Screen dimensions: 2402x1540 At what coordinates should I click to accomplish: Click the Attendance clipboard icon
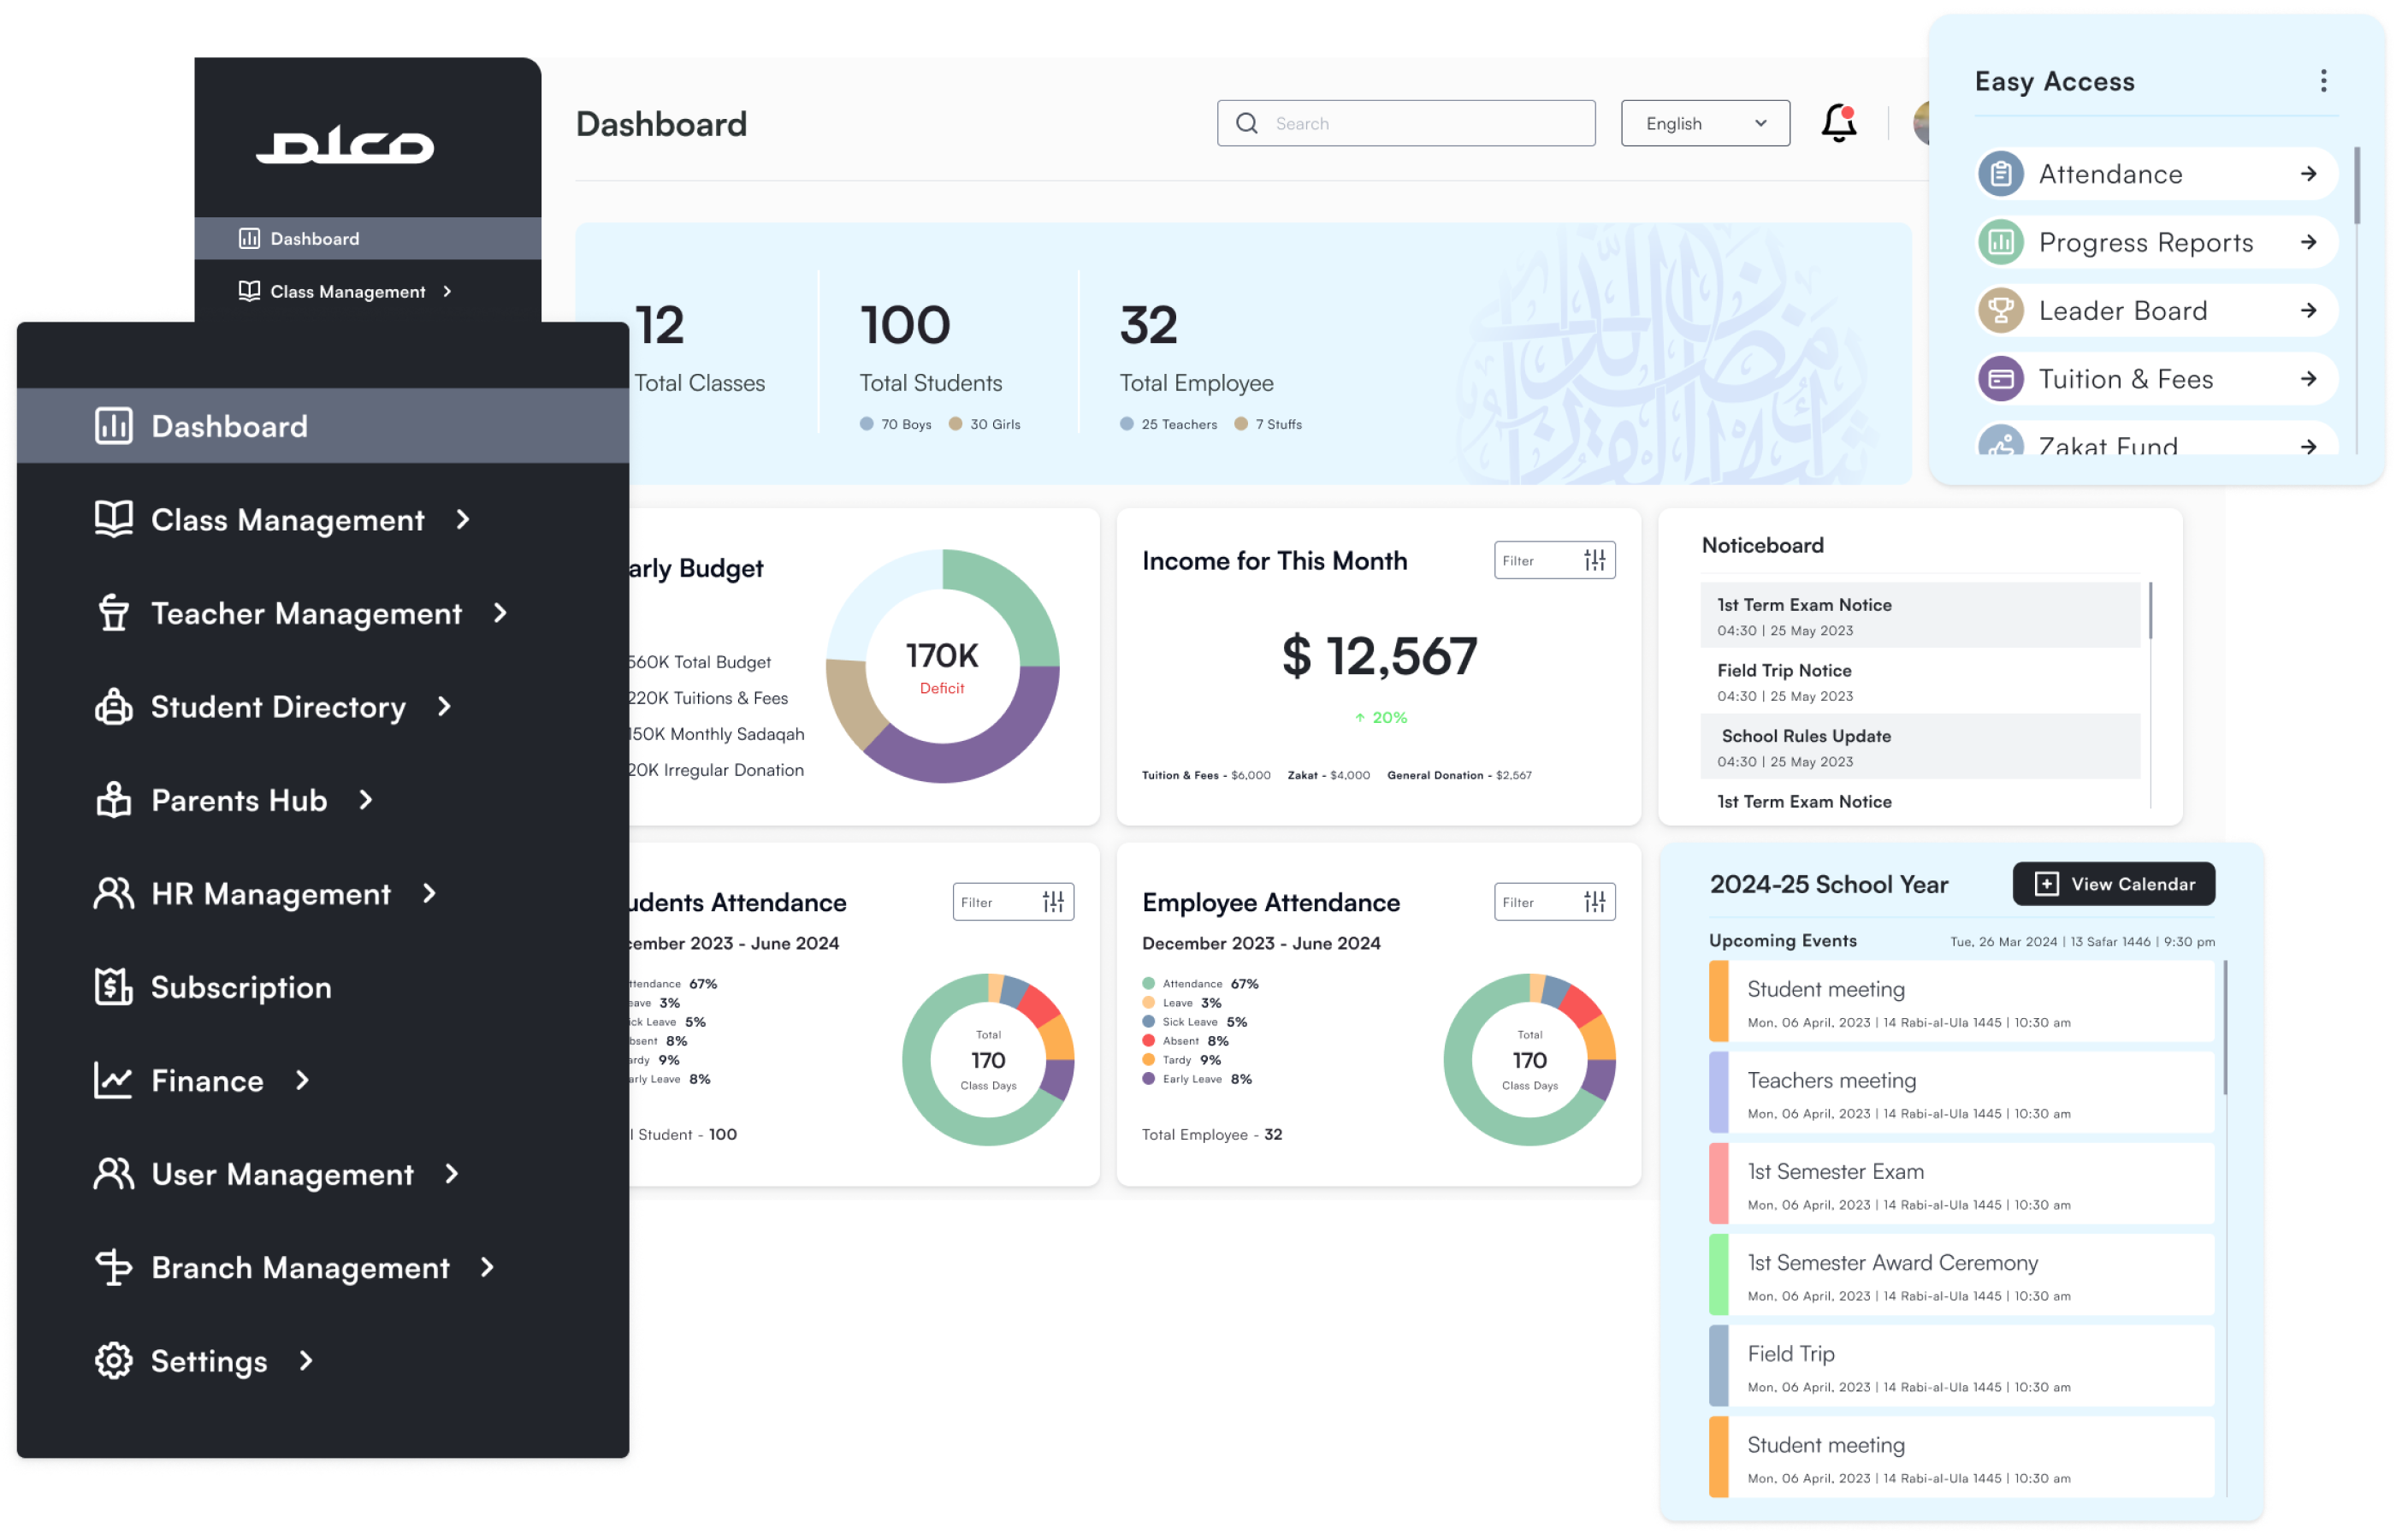(2000, 174)
